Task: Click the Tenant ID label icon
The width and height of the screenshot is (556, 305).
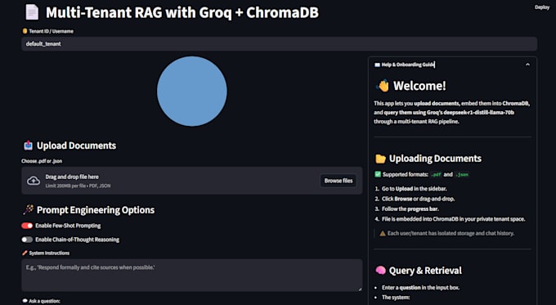Action: coord(25,31)
